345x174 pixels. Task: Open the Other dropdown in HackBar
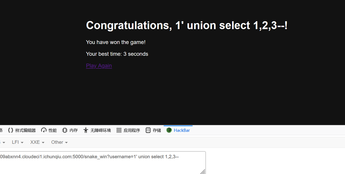click(59, 142)
